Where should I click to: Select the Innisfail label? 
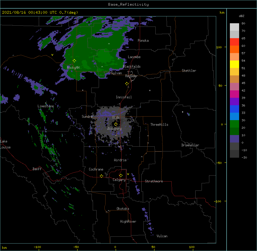coord(124,97)
